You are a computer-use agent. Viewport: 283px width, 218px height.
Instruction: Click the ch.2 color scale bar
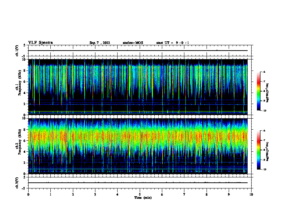click(258, 150)
